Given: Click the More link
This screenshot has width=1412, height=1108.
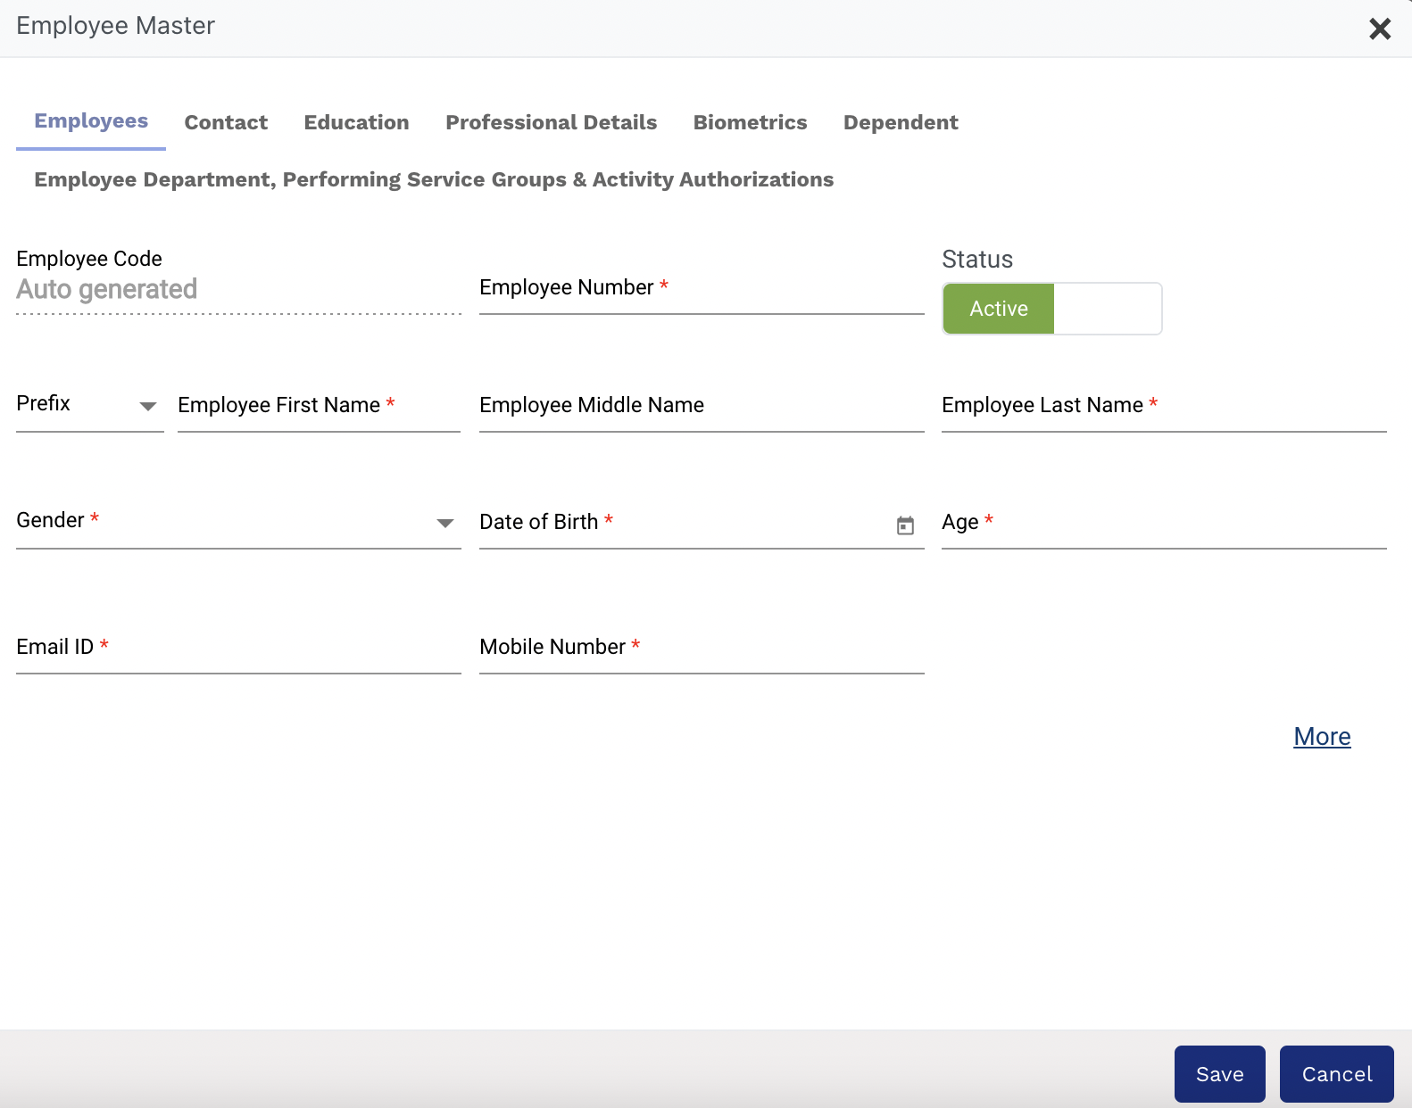Looking at the screenshot, I should pyautogui.click(x=1322, y=737).
